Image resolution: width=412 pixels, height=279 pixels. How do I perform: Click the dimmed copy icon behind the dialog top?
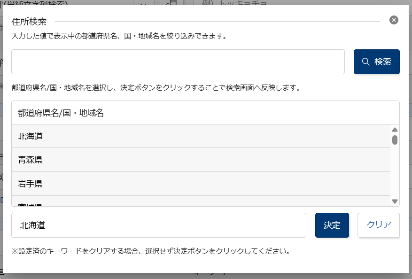pyautogui.click(x=172, y=3)
